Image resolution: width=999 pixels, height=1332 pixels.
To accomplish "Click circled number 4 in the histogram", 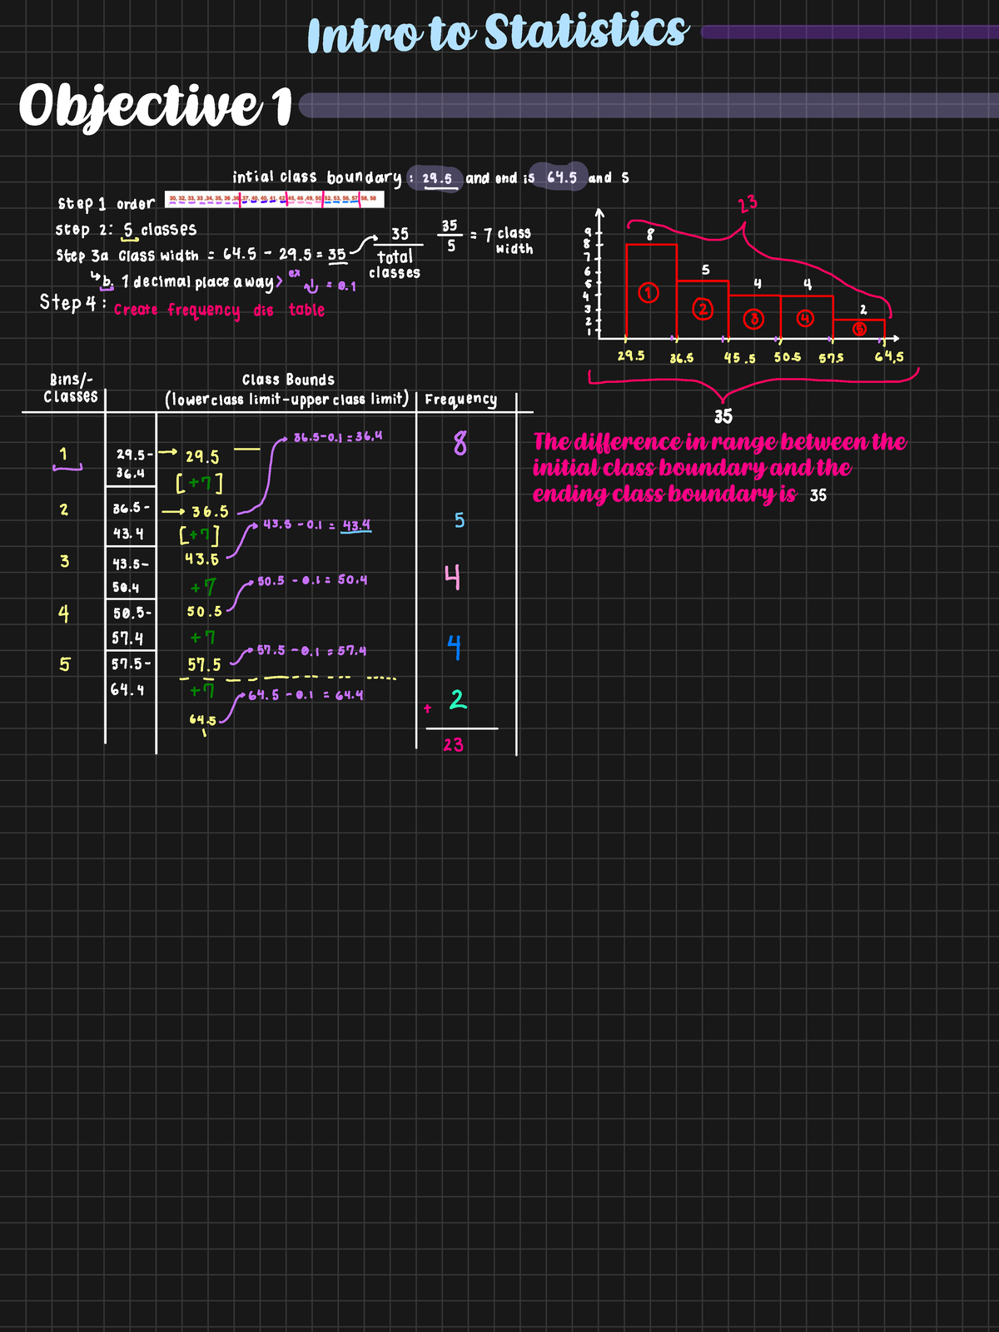I will coord(804,318).
